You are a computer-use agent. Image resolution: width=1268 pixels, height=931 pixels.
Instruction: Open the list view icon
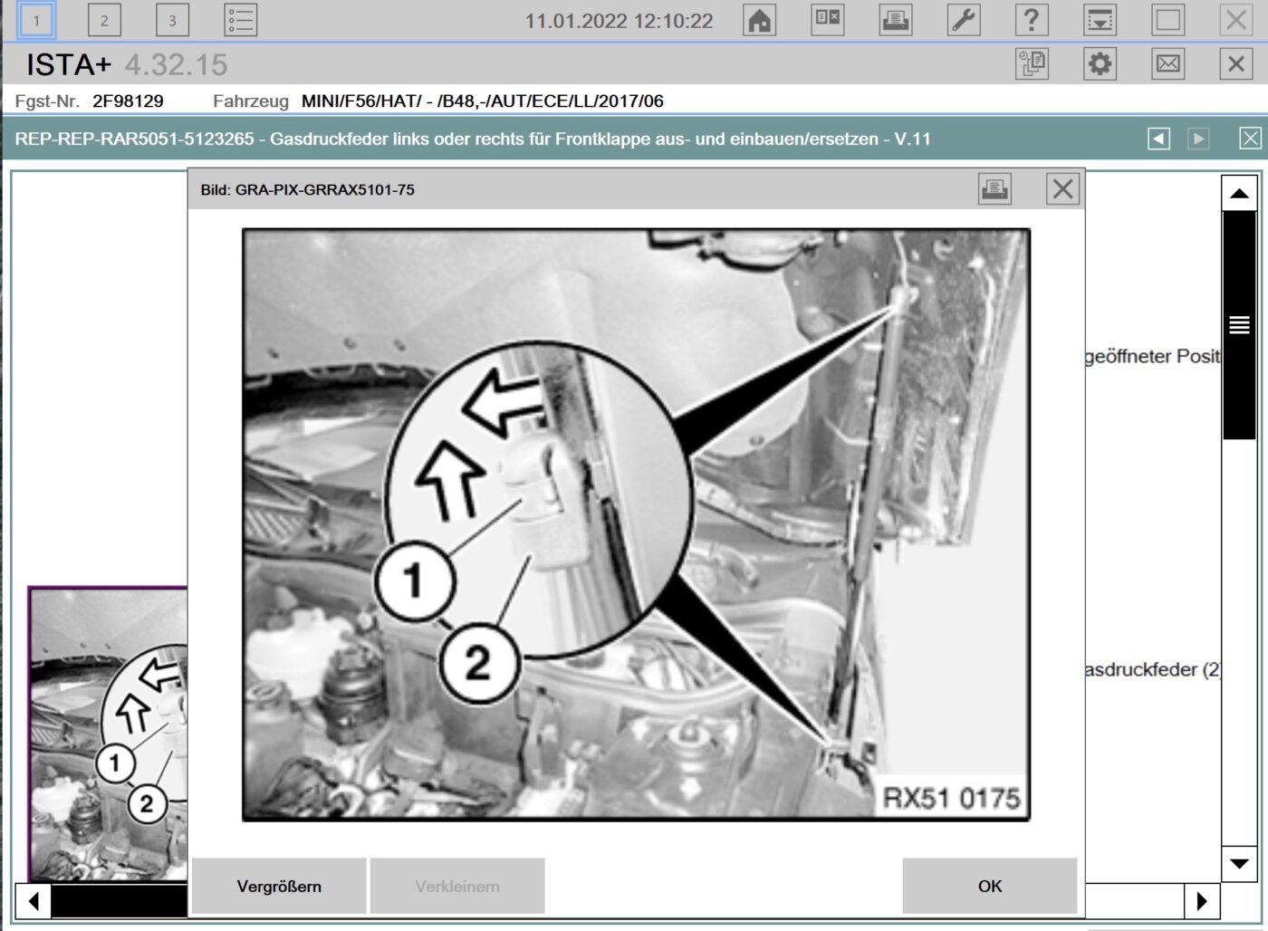[241, 20]
